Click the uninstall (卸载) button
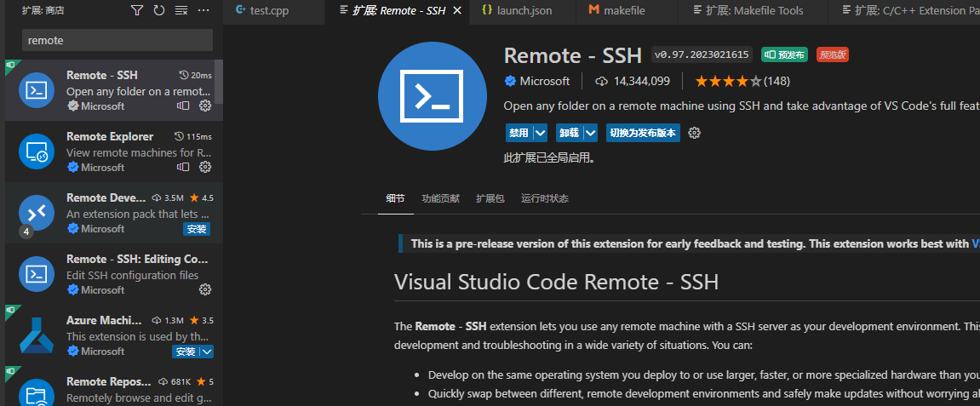 pos(569,133)
